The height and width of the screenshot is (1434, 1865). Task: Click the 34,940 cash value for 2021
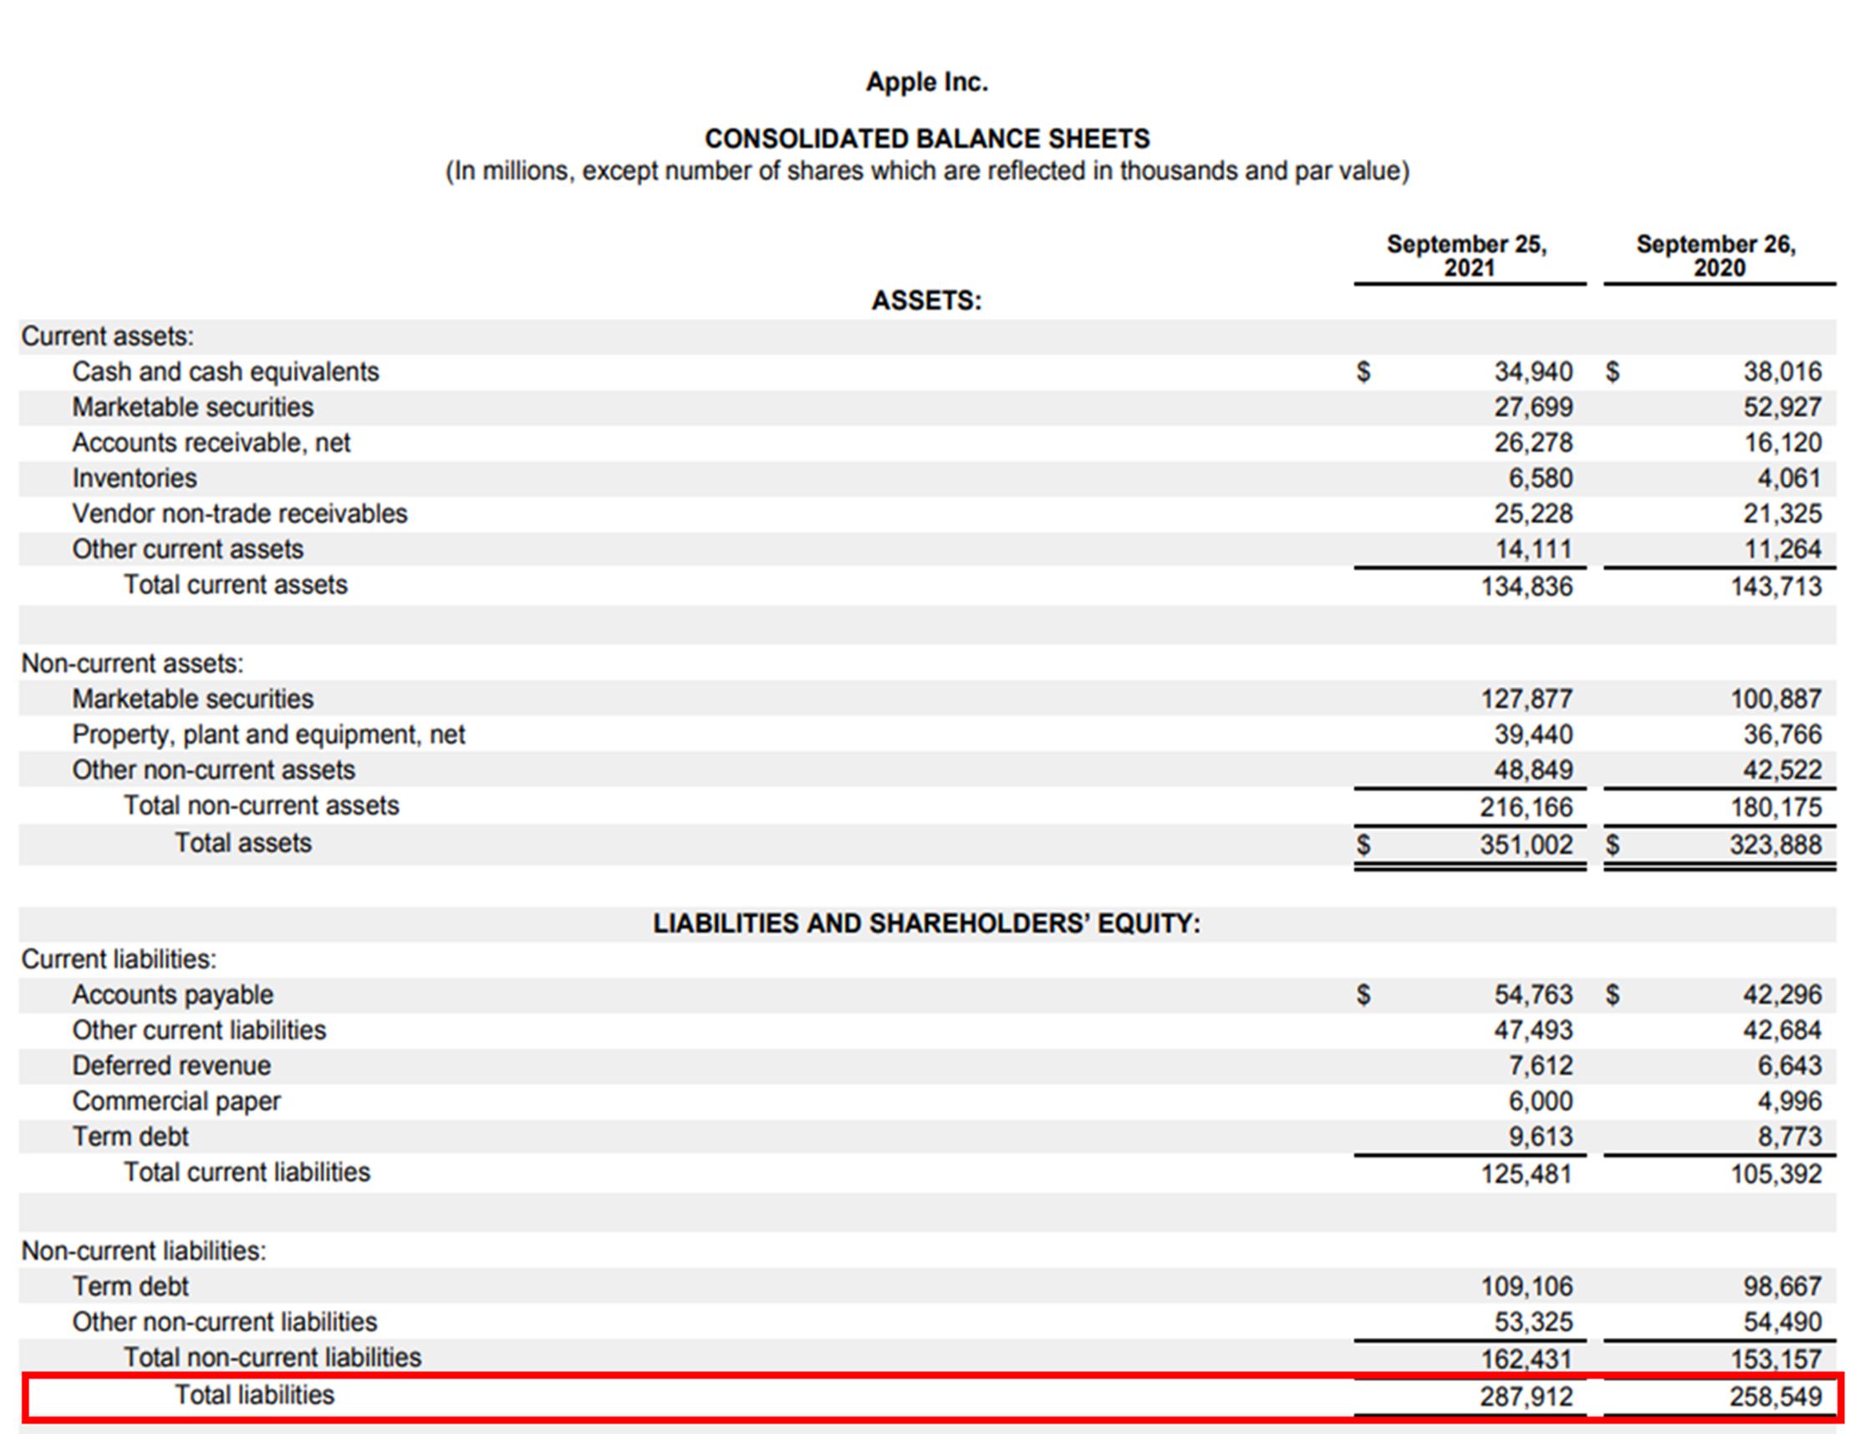(x=1533, y=372)
